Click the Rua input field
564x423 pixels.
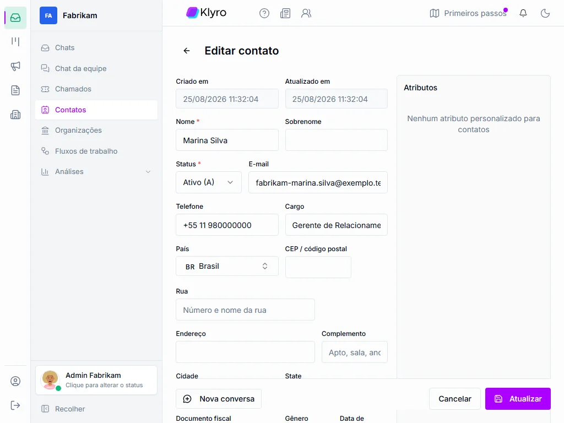click(x=245, y=310)
